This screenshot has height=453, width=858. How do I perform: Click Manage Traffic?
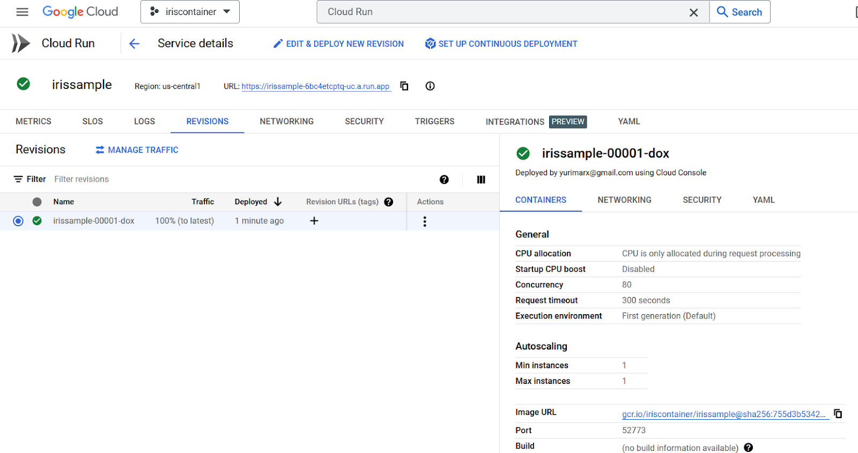click(x=137, y=150)
